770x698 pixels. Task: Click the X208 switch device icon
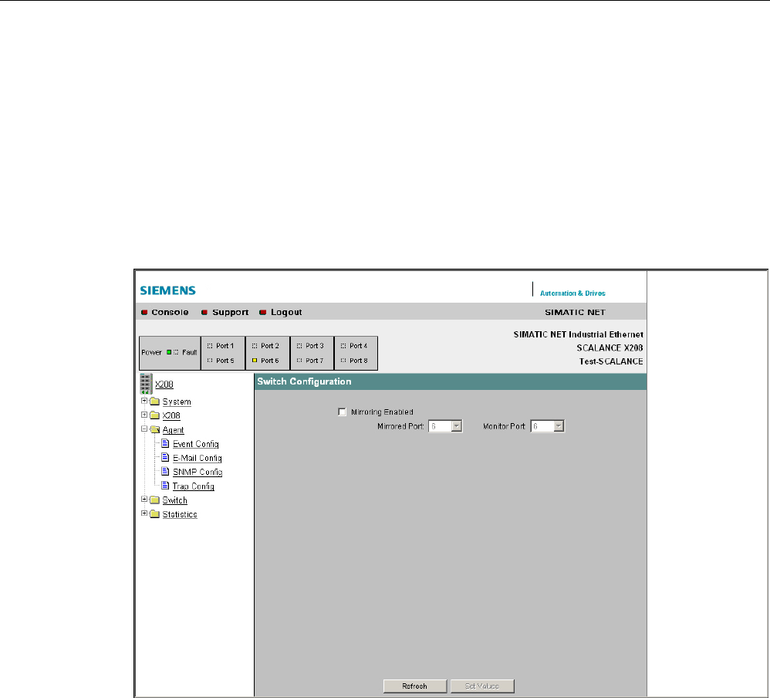point(146,384)
